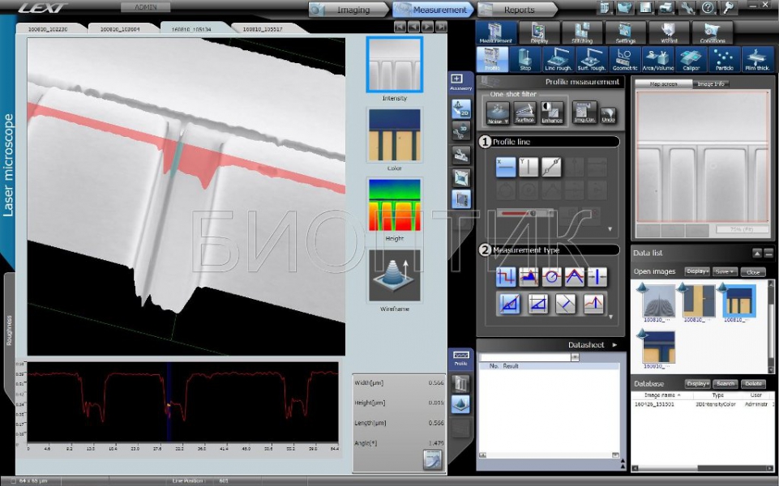Apply the Surface one-shot filter
The height and width of the screenshot is (486, 779).
pyautogui.click(x=524, y=113)
